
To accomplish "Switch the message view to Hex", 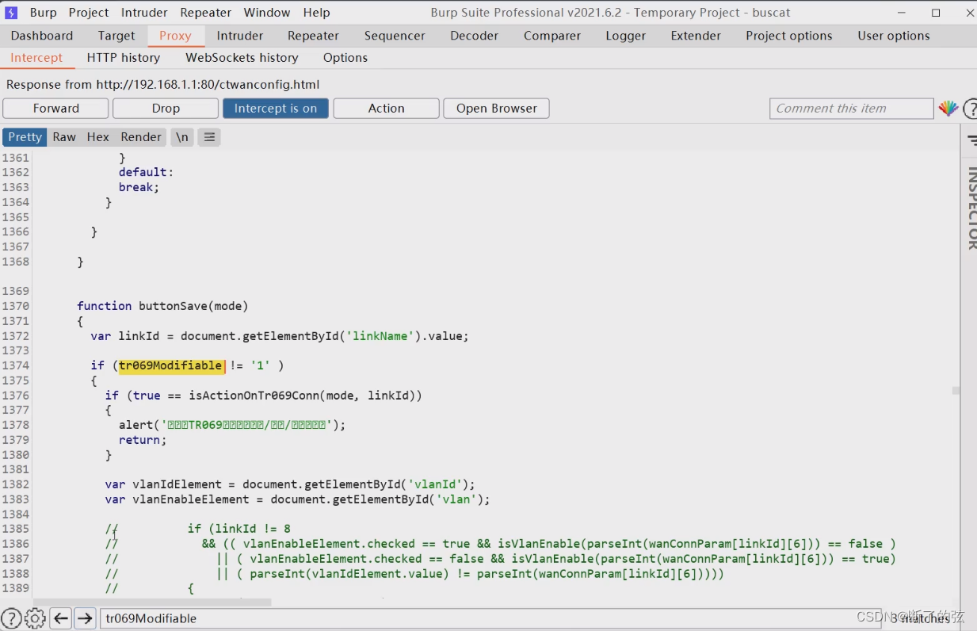I will (98, 137).
